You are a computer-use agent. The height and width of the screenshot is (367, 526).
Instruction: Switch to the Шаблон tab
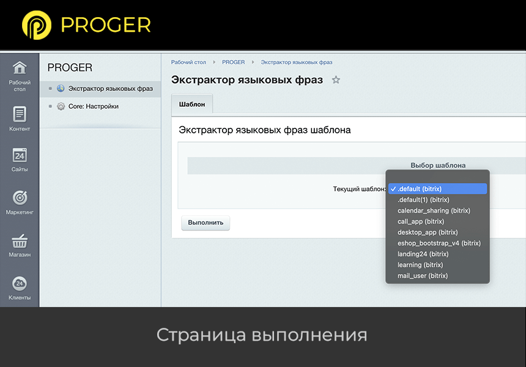(x=191, y=104)
